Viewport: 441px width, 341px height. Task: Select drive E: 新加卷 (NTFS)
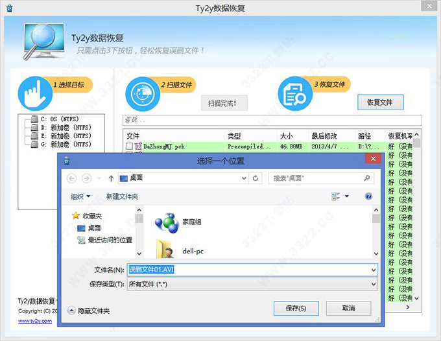click(61, 135)
